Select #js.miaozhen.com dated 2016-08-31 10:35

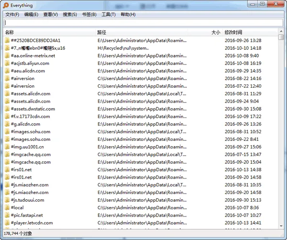(30, 185)
